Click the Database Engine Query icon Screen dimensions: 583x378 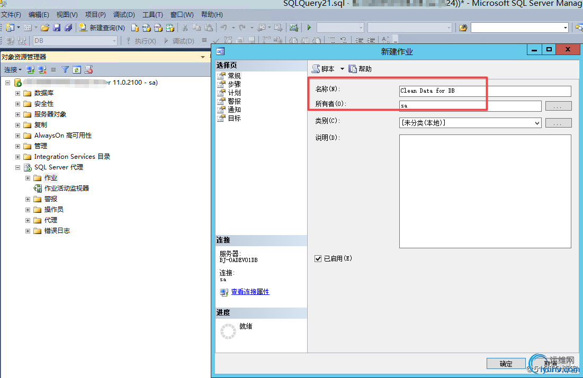point(135,28)
